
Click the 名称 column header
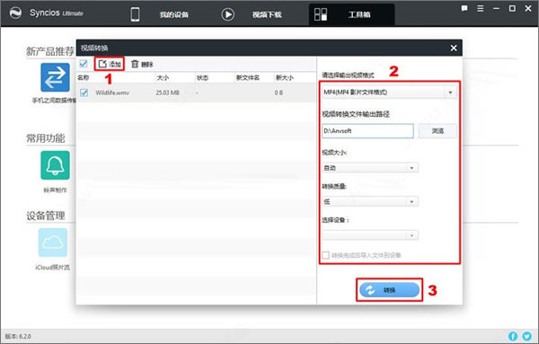[x=84, y=77]
